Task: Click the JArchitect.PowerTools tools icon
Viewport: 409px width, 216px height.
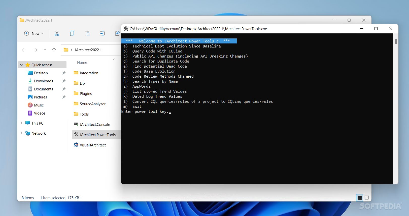Action: tap(76, 135)
